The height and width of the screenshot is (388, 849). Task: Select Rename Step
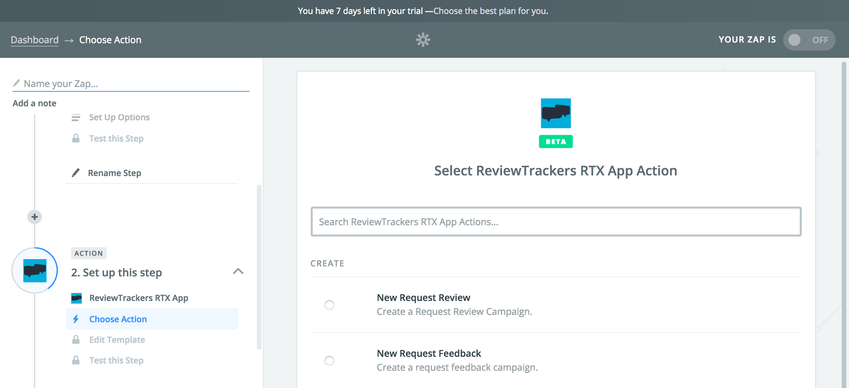click(x=115, y=173)
